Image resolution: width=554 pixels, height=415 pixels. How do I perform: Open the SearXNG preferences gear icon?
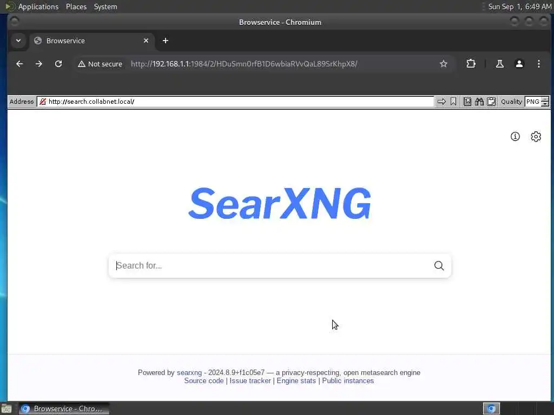pyautogui.click(x=536, y=137)
